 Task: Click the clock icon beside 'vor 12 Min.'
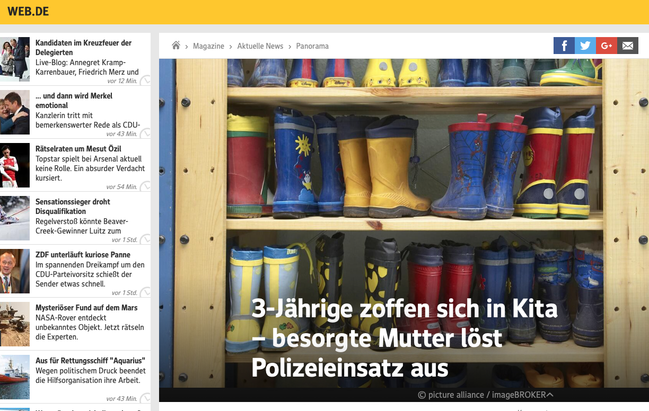[x=145, y=81]
